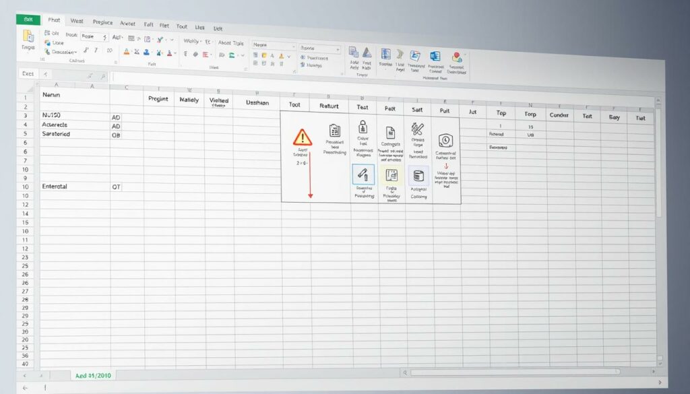The height and width of the screenshot is (394, 690).
Task: Click the Tsaeforect button in ribbon
Action: 314,58
